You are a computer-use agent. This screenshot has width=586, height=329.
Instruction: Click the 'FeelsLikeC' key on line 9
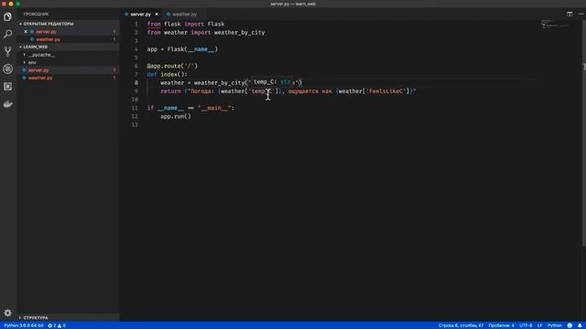[x=386, y=91]
